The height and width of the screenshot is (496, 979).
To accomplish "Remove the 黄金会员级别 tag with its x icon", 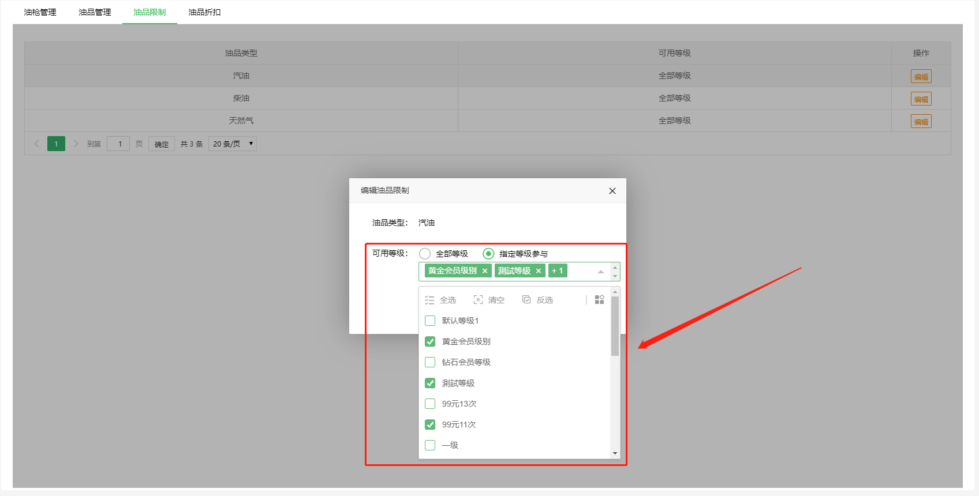I will [x=485, y=271].
